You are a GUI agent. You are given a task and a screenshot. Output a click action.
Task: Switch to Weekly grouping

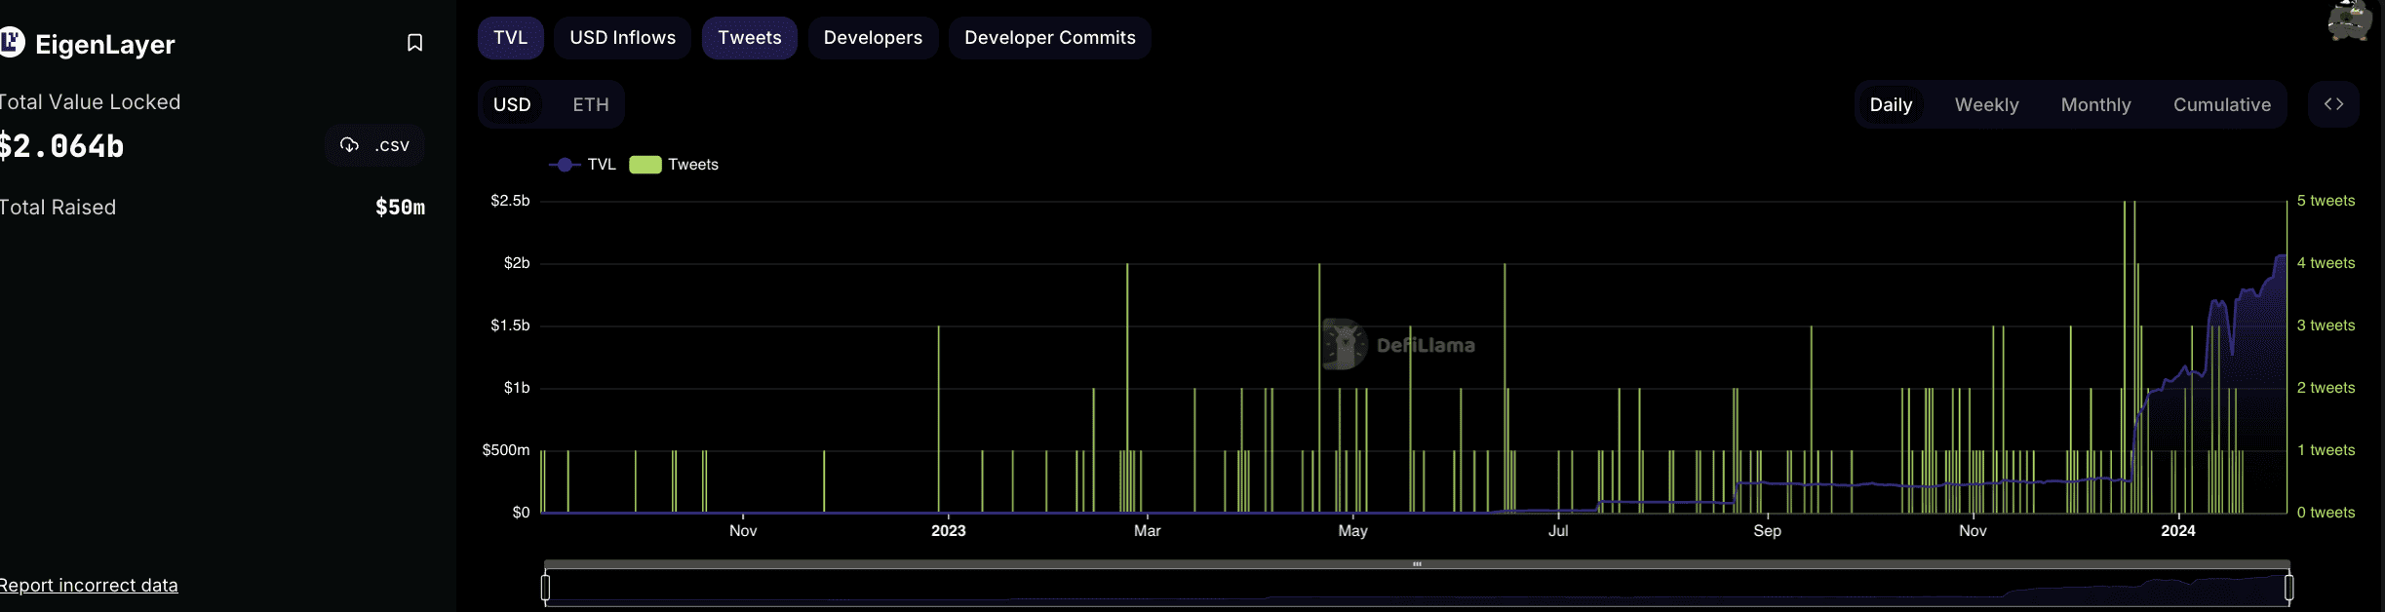1986,104
